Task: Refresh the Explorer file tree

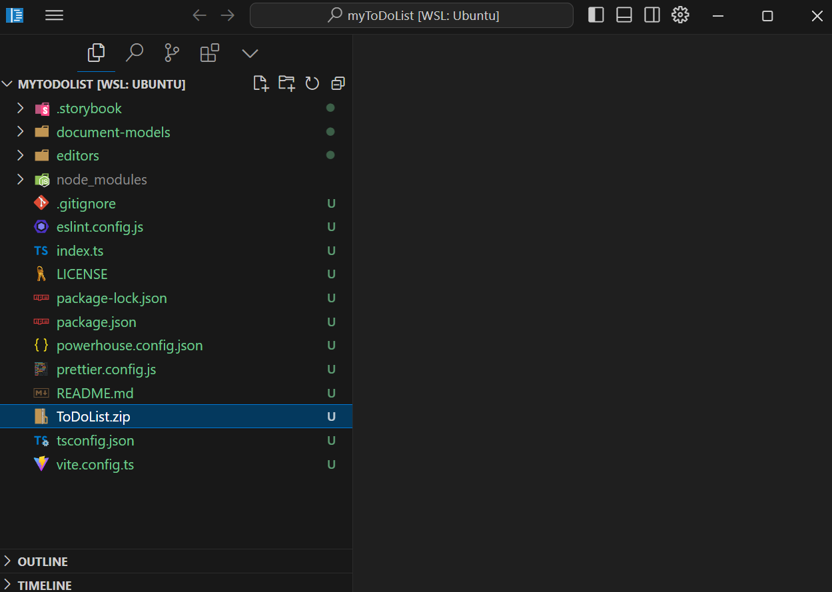Action: (312, 83)
